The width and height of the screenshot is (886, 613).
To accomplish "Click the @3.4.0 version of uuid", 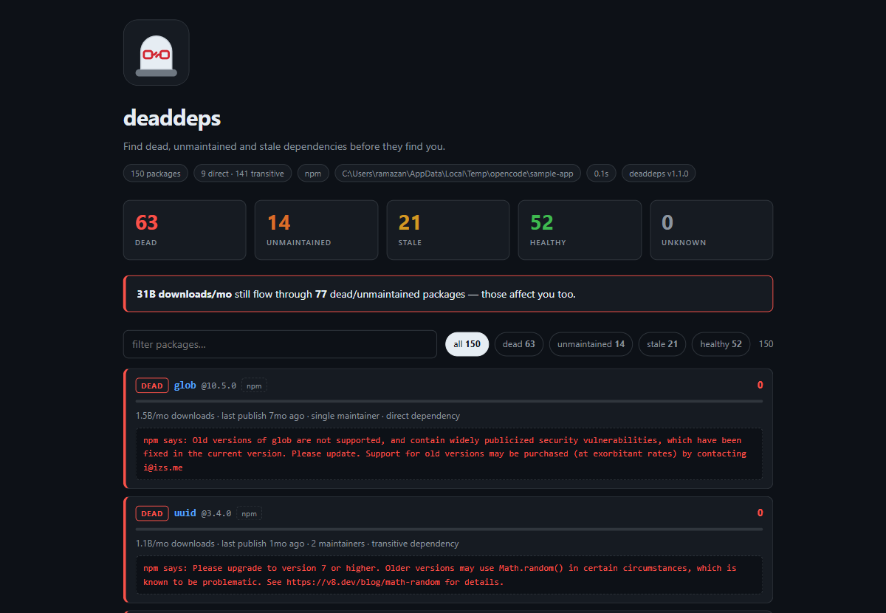I will 216,513.
